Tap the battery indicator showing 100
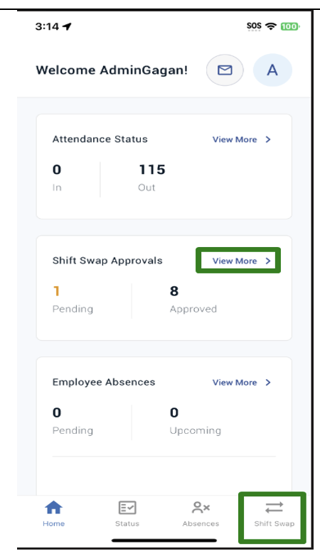 point(289,26)
